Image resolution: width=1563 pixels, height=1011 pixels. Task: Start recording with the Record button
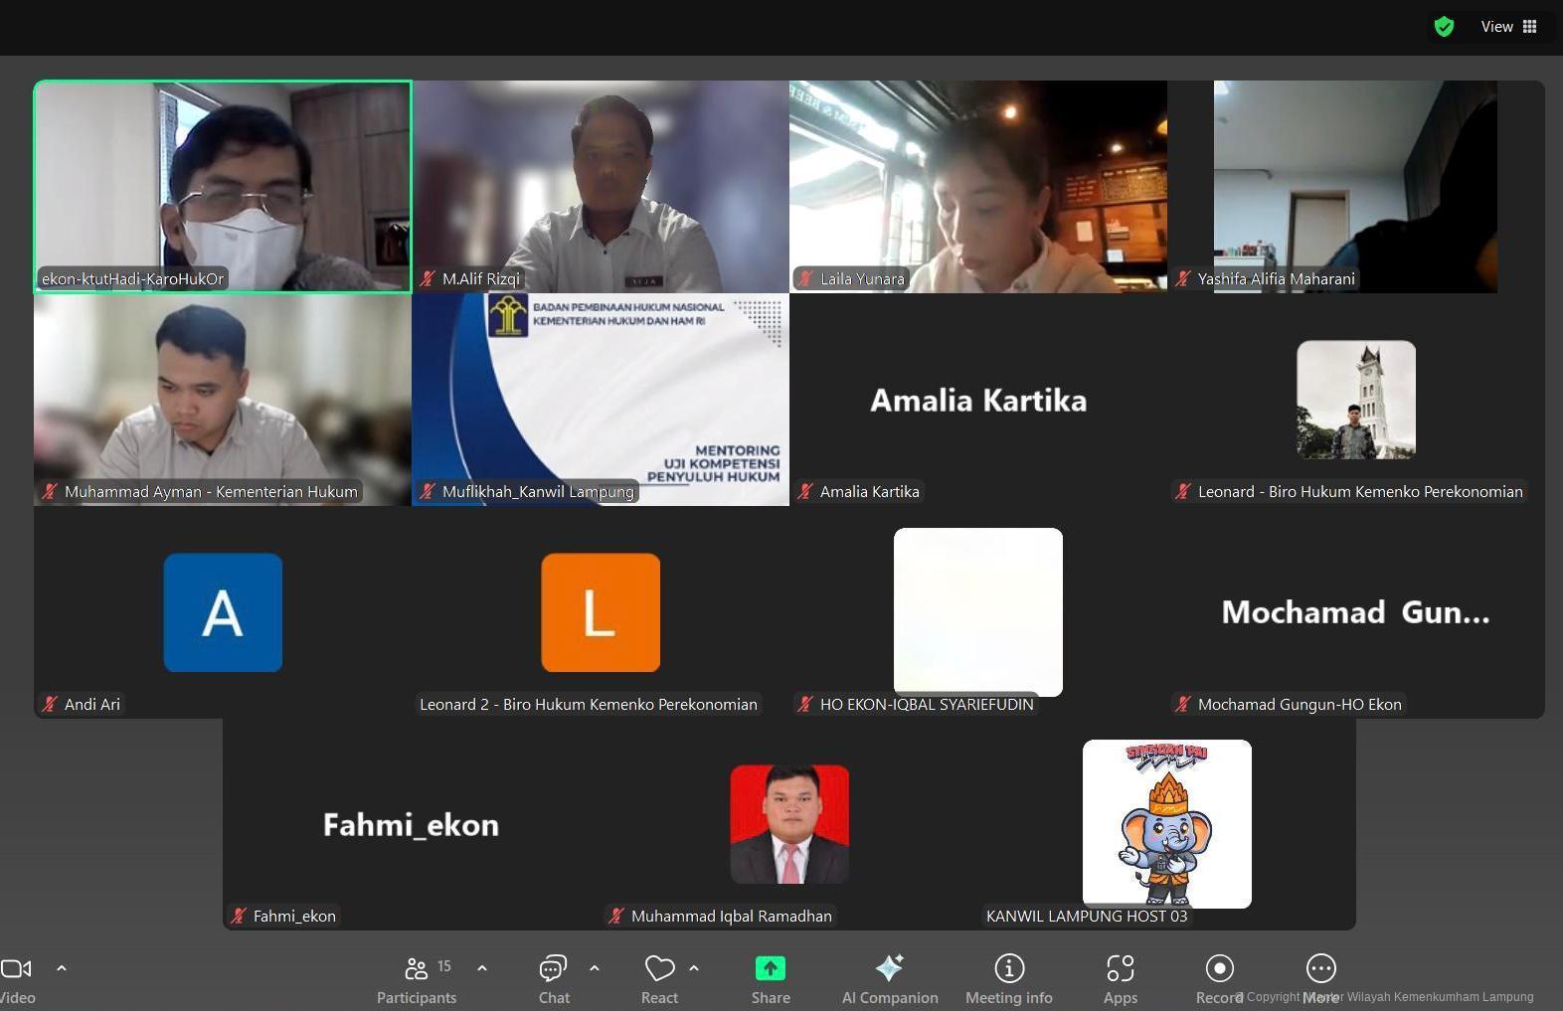click(1219, 968)
